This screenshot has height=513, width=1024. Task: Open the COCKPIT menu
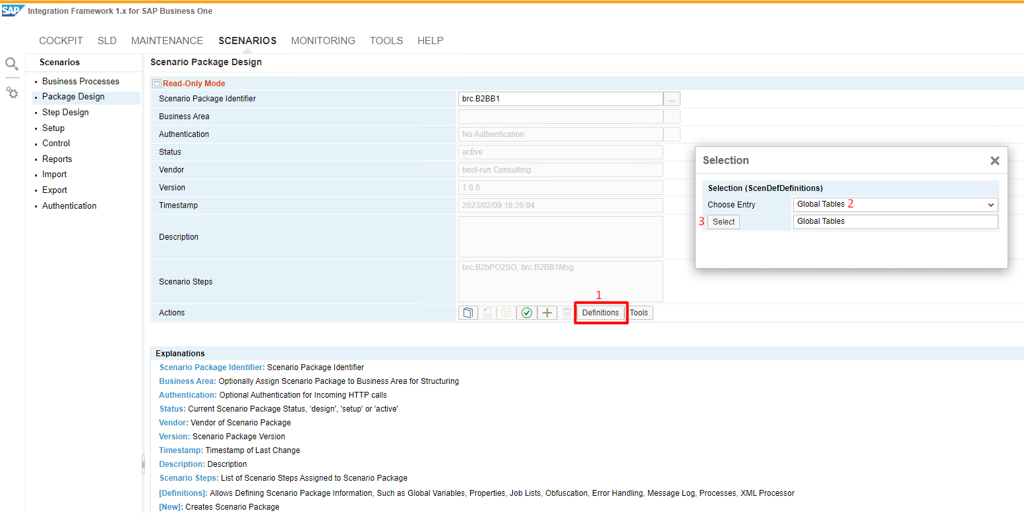[x=61, y=41]
